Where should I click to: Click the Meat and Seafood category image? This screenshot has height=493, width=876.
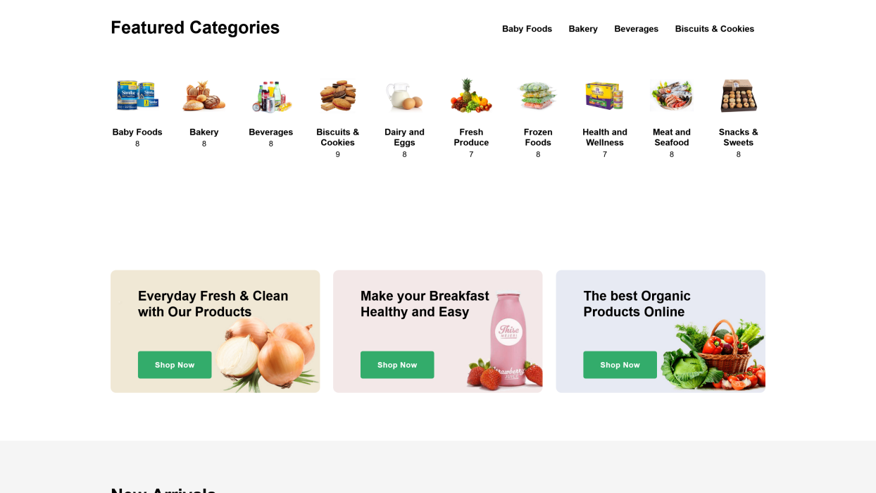[671, 94]
